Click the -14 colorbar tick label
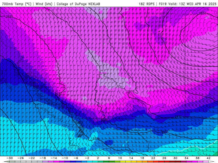The image size is (218, 163). 54,158
